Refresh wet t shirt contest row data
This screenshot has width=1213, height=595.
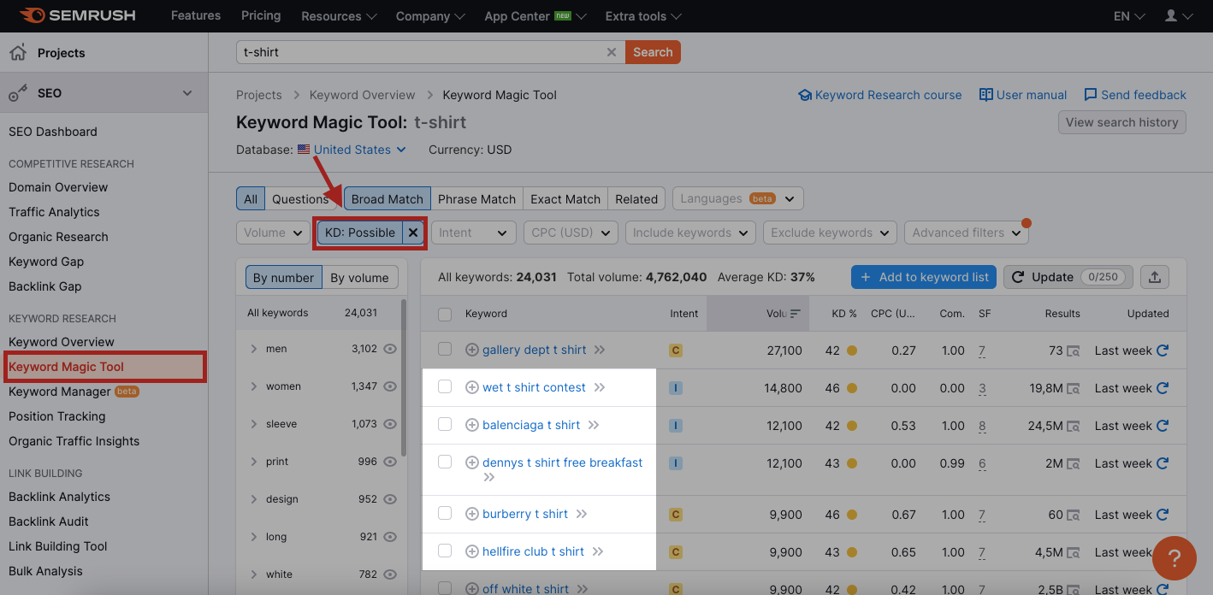[1163, 388]
